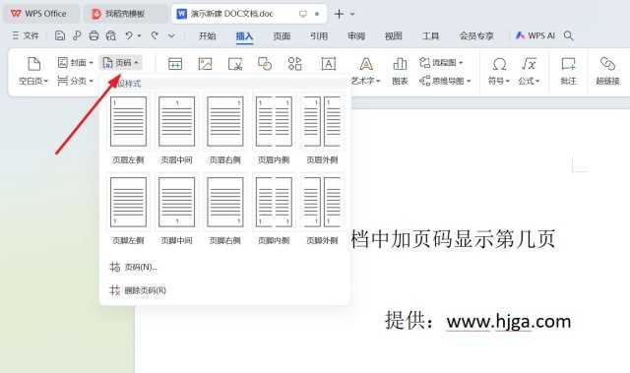Expand the 分页 page break dropdown
630x373 pixels.
coord(92,81)
